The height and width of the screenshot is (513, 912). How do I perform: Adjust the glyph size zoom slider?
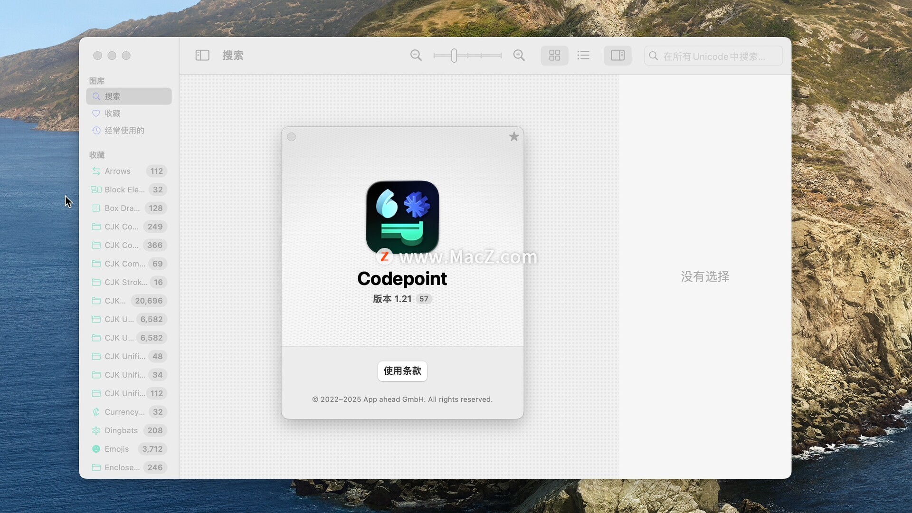click(454, 56)
